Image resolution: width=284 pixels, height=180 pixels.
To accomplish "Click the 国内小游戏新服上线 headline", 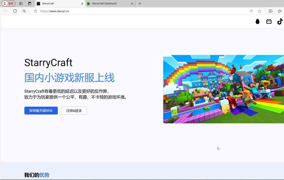I will [x=69, y=78].
